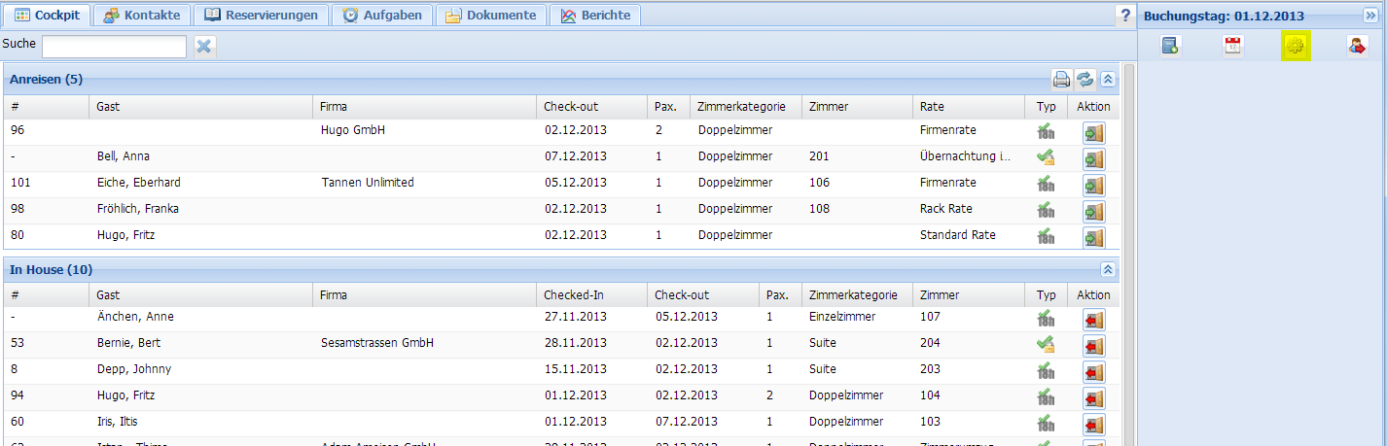Open the help question mark
Screen dimensions: 1387x446
(x=1125, y=15)
